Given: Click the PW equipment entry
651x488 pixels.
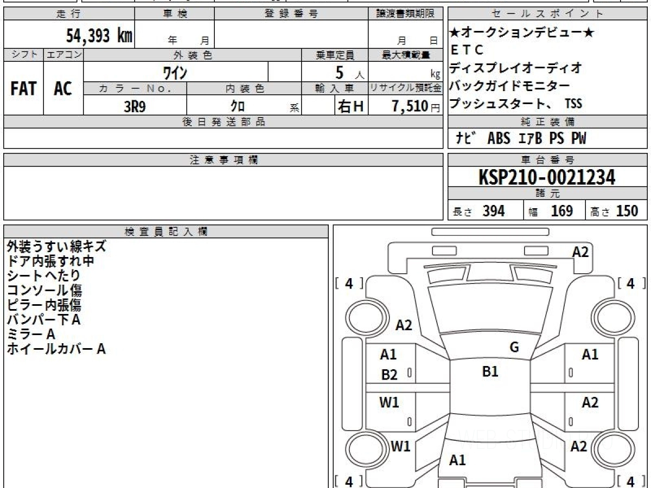Looking at the screenshot, I should click(x=578, y=139).
